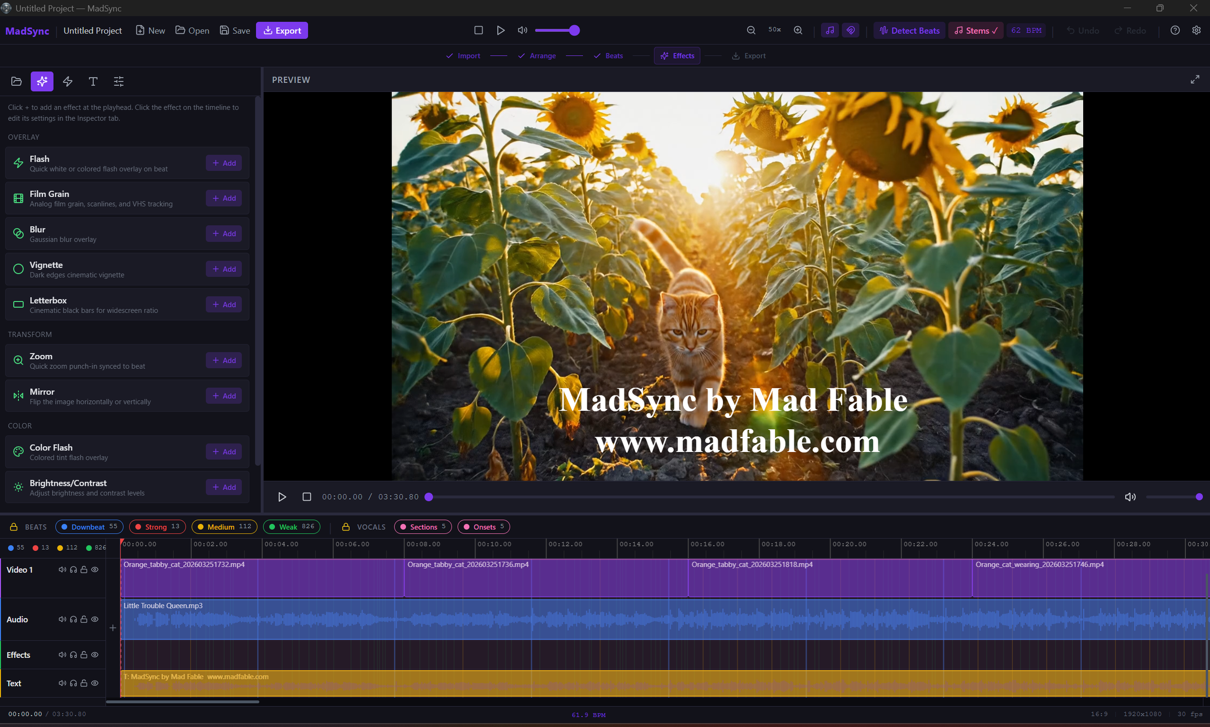Click the Export button
Image resolution: width=1210 pixels, height=727 pixels.
[282, 30]
